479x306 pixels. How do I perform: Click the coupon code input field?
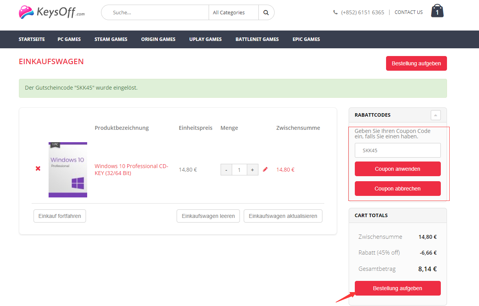(x=398, y=150)
